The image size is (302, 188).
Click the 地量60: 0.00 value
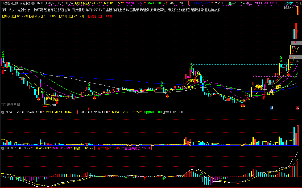tap(152, 112)
